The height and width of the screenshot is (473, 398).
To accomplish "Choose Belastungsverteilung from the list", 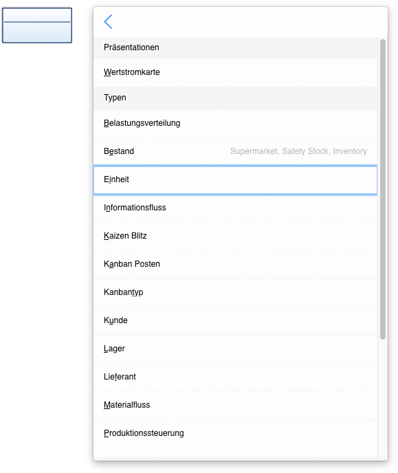I will pos(235,123).
